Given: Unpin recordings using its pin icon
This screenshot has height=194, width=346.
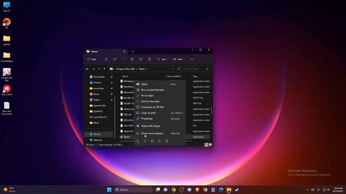Looking at the screenshot, I should 111,88.
